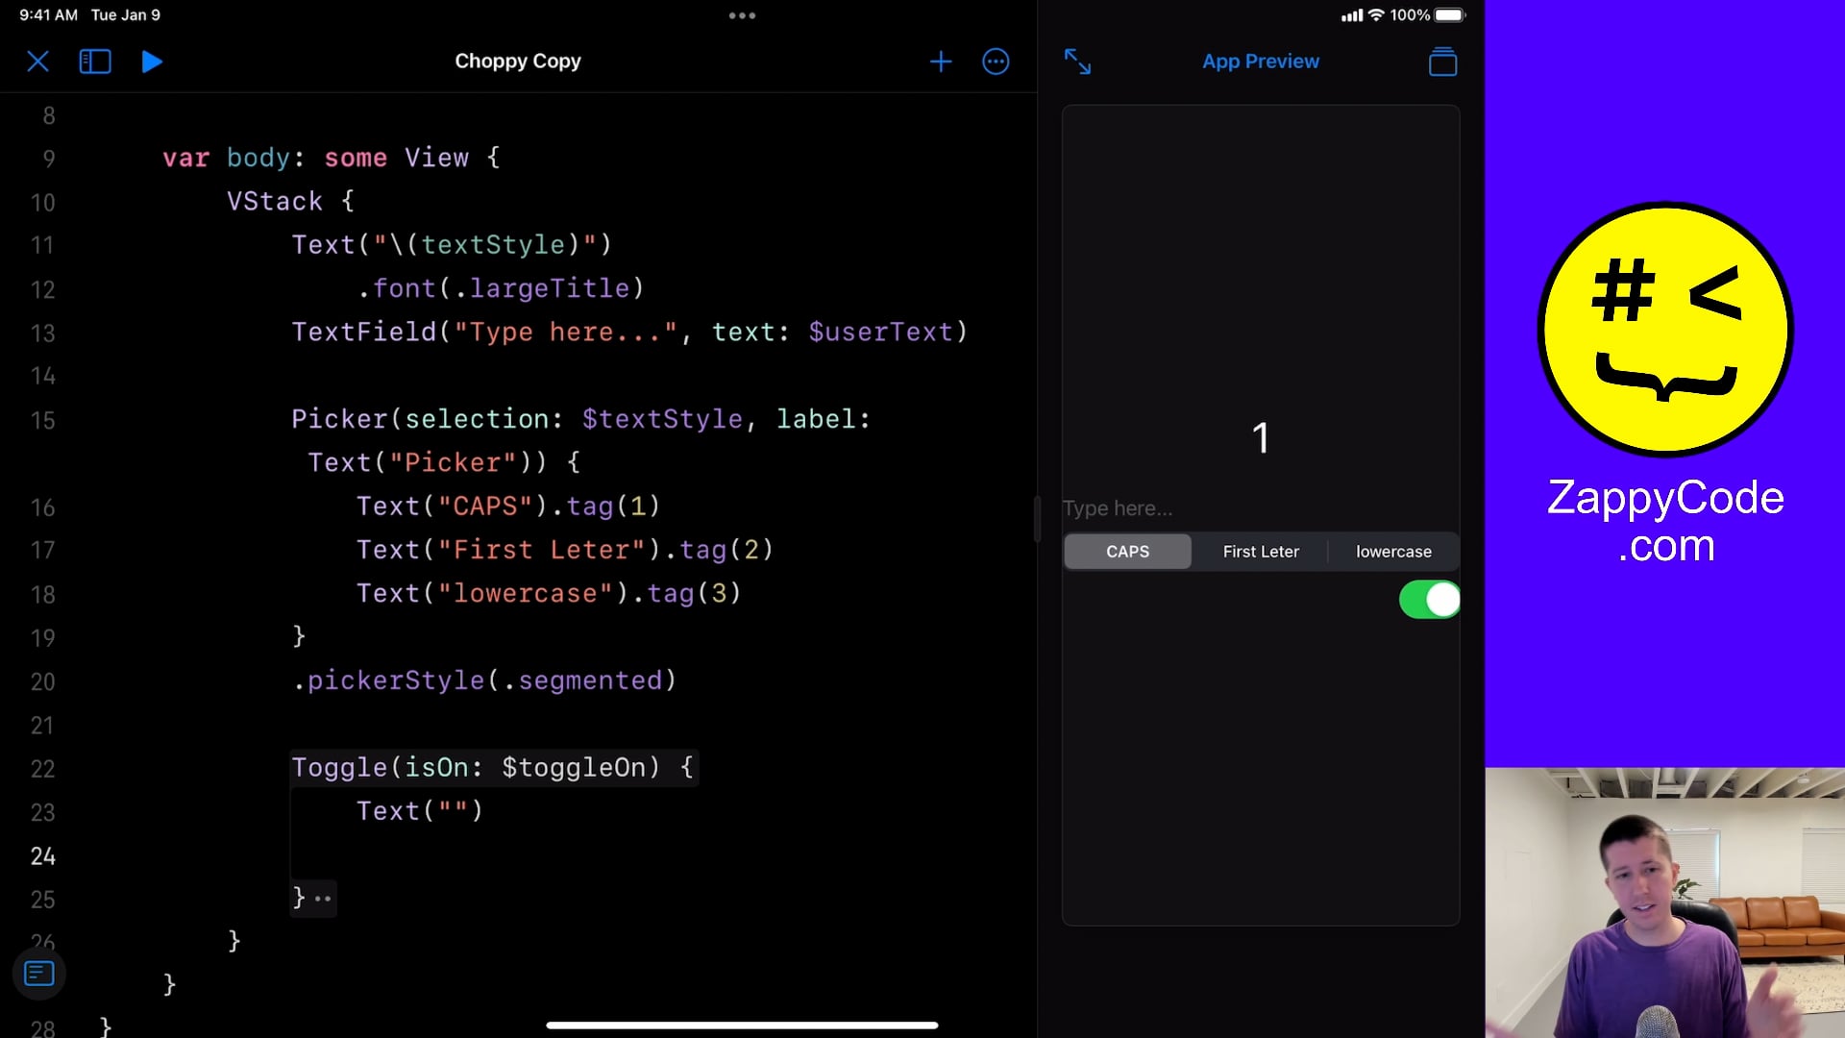This screenshot has width=1845, height=1038.
Task: Grab the editor-preview divider handle
Action: click(x=1037, y=519)
